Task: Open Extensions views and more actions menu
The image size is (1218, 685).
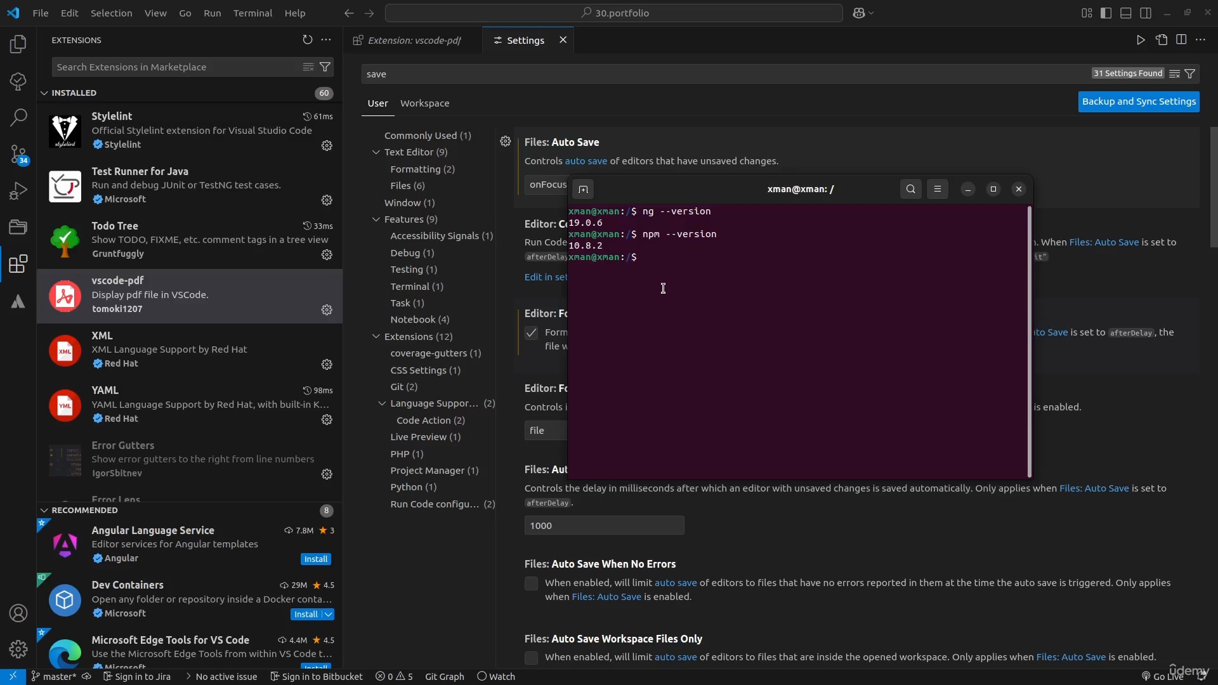Action: coord(326,40)
